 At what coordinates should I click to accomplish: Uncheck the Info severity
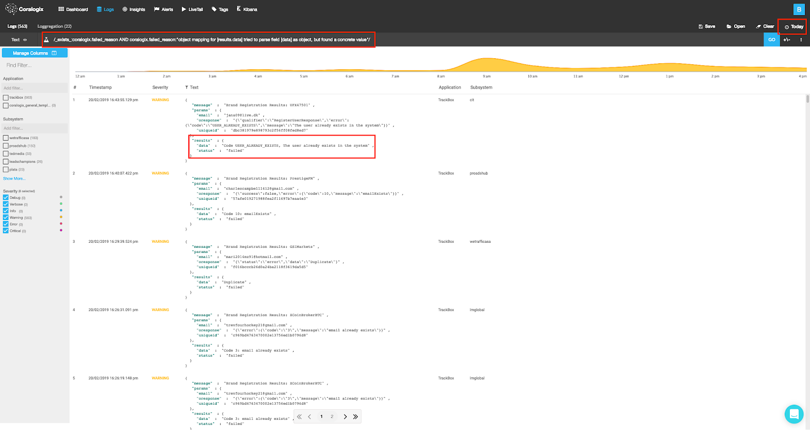pyautogui.click(x=6, y=211)
